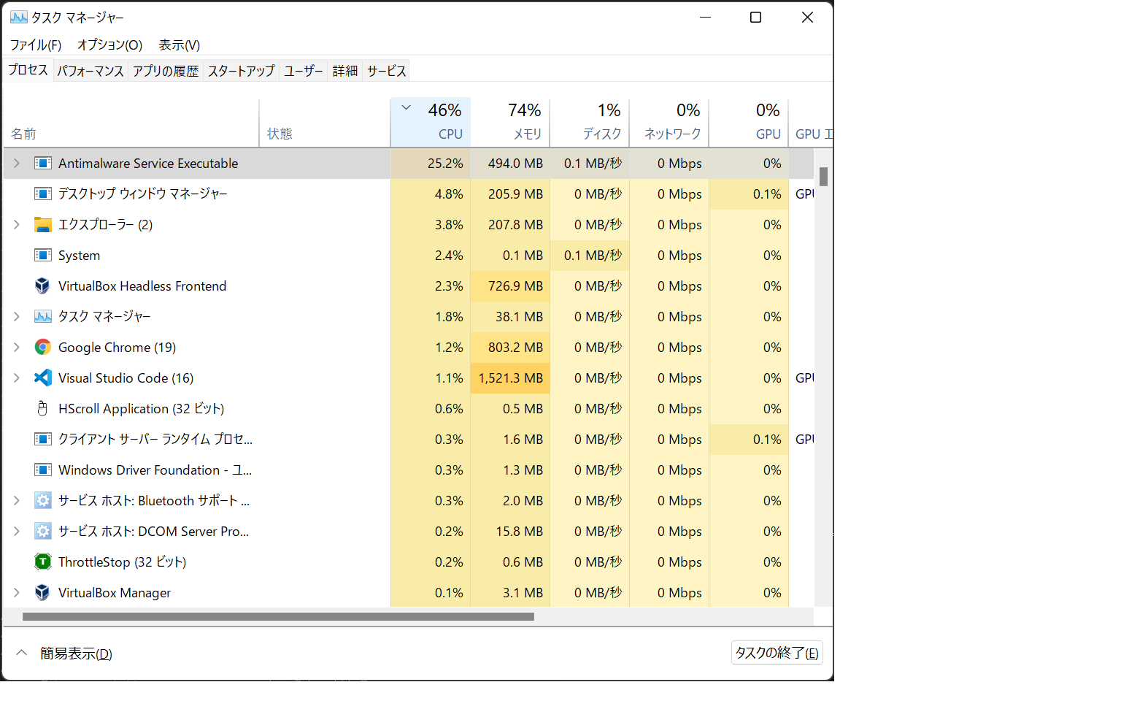
Task: Click the 494.0 MB memory cell
Action: pos(510,164)
